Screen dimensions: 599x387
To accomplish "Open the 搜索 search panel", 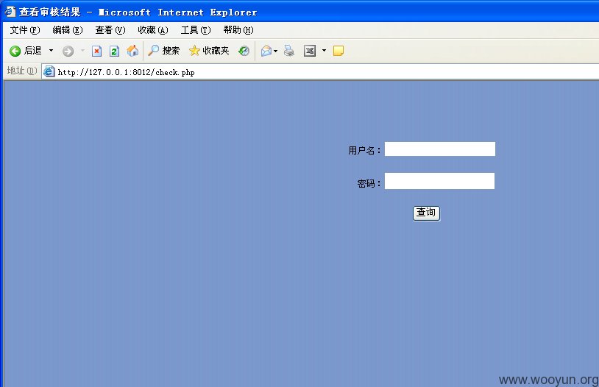I will point(163,51).
